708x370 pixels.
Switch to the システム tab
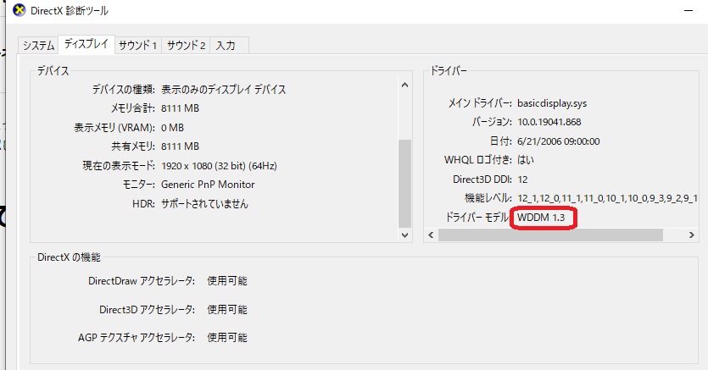point(39,45)
